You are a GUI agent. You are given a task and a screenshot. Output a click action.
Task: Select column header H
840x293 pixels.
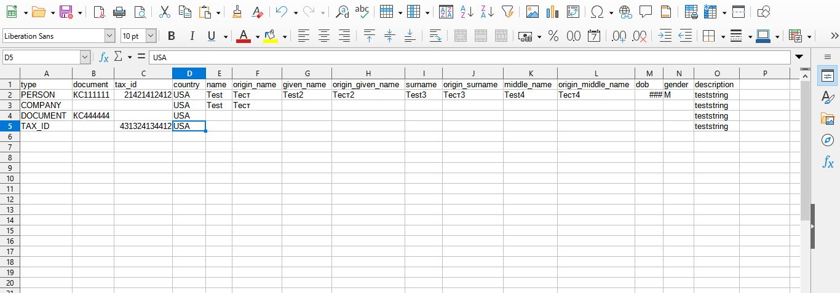(368, 74)
